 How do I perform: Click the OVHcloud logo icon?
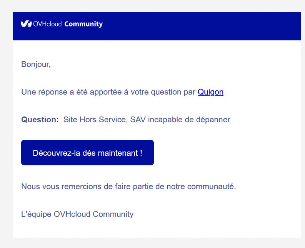pos(26,24)
